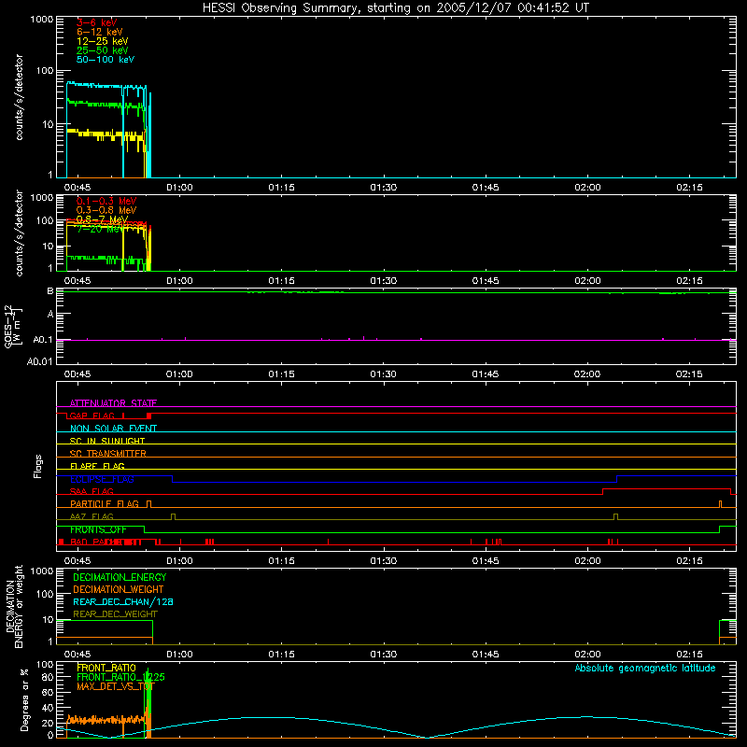Click the B level label on GOES axis

50,290
